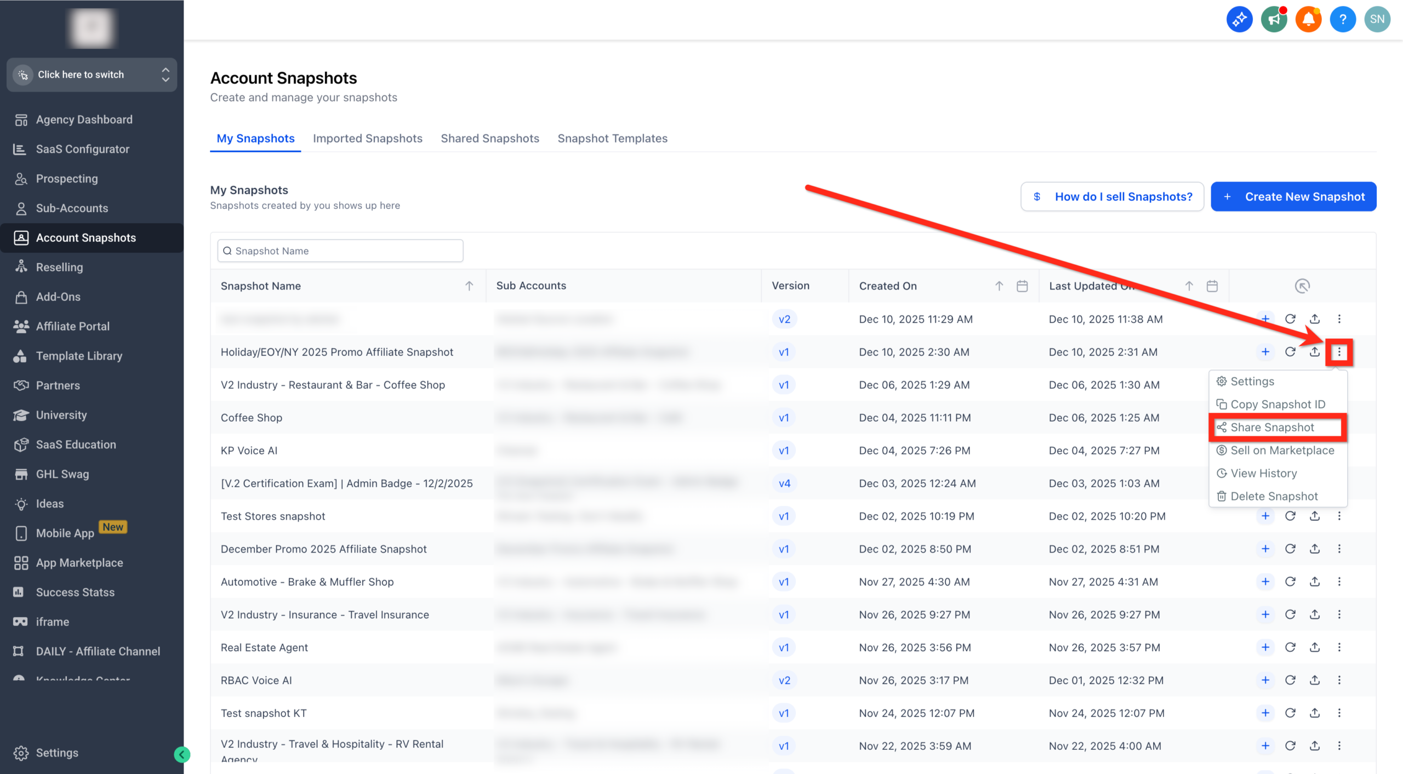The image size is (1403, 774).
Task: Toggle Created On sort arrow
Action: [999, 286]
